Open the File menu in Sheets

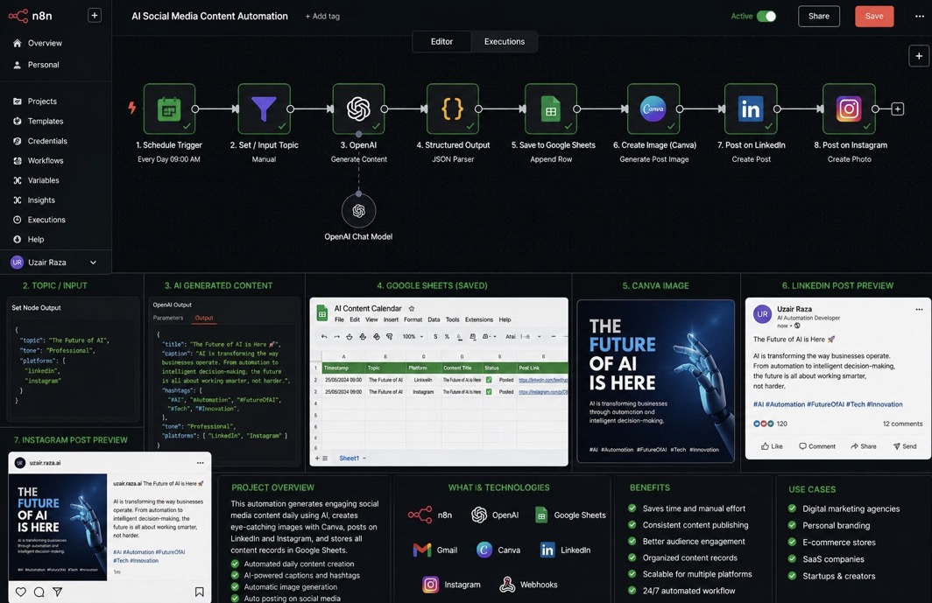coord(339,319)
